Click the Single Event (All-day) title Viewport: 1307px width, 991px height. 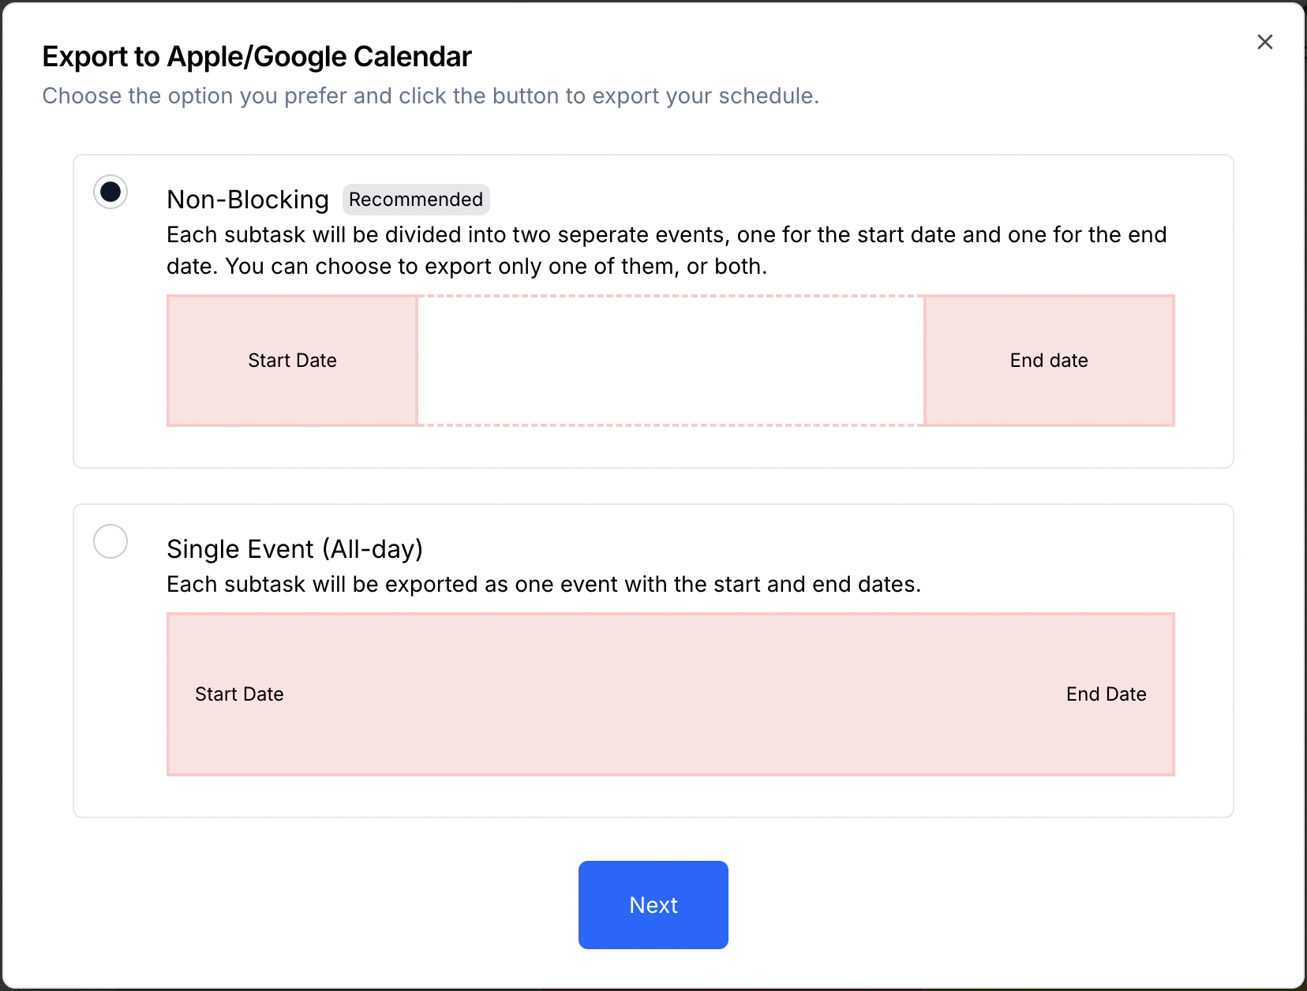tap(294, 549)
